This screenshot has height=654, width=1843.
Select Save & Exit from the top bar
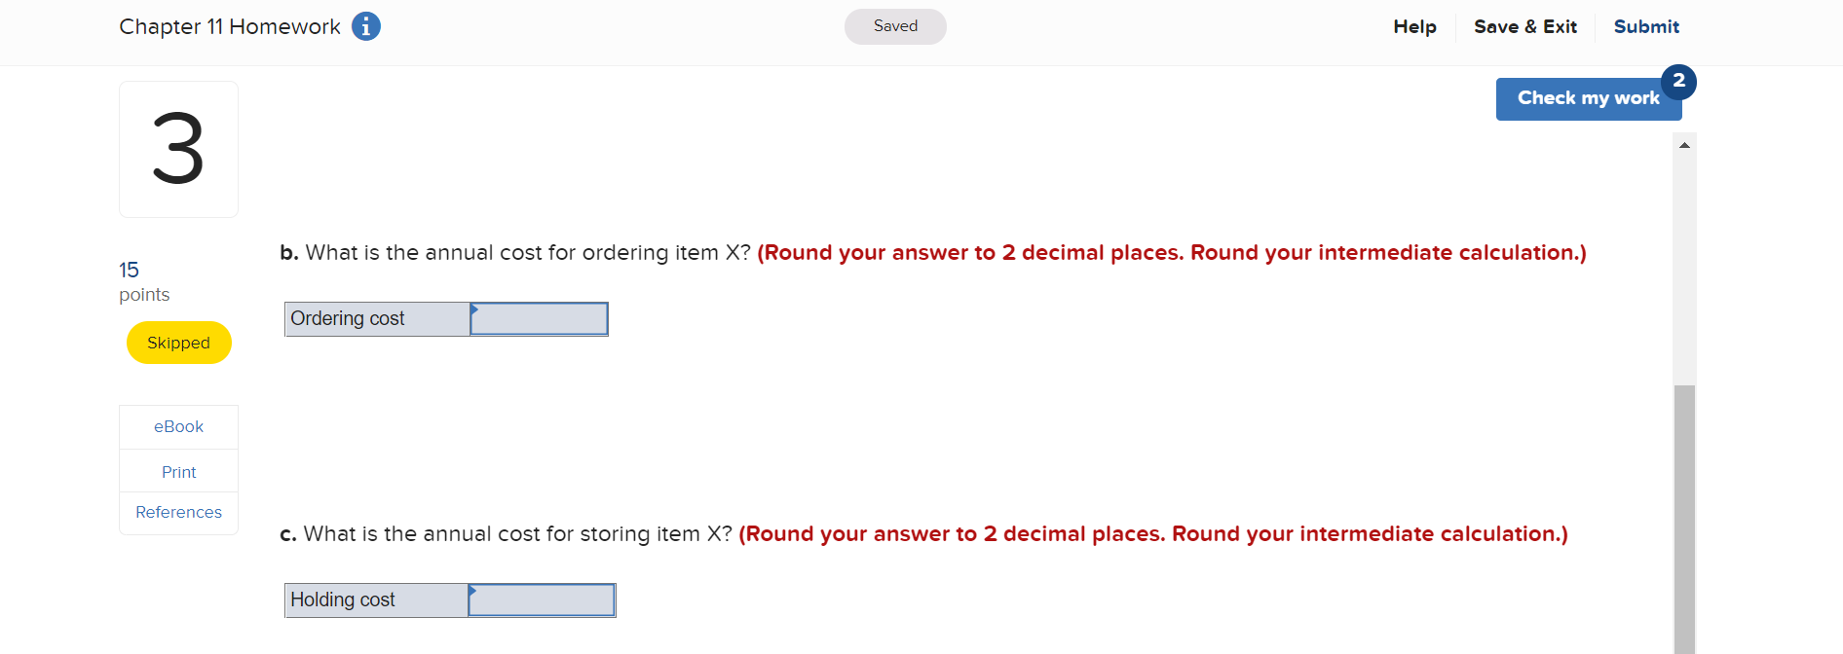coord(1525,26)
